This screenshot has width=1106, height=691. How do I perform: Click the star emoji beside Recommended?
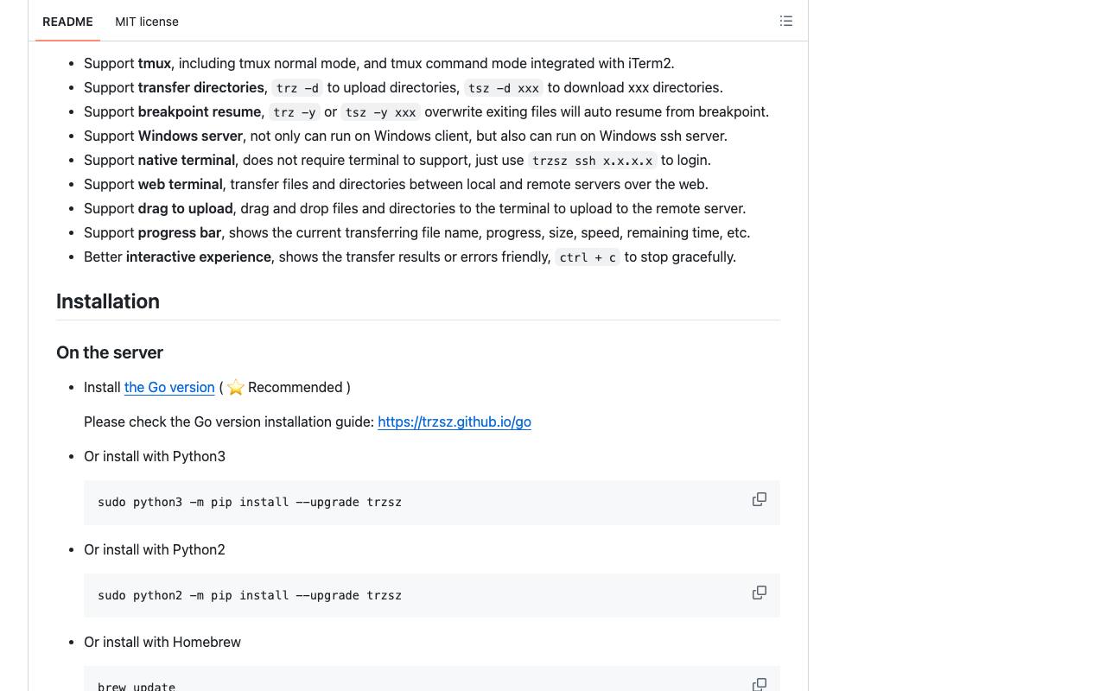click(x=235, y=388)
